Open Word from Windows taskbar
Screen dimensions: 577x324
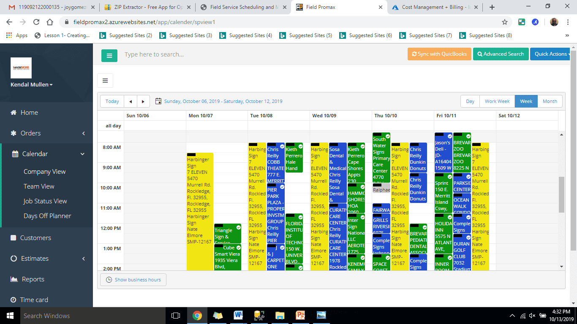point(238,315)
